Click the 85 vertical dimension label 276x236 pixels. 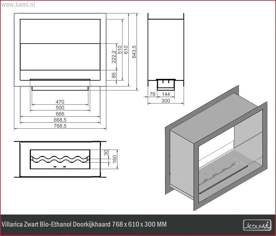114,75
